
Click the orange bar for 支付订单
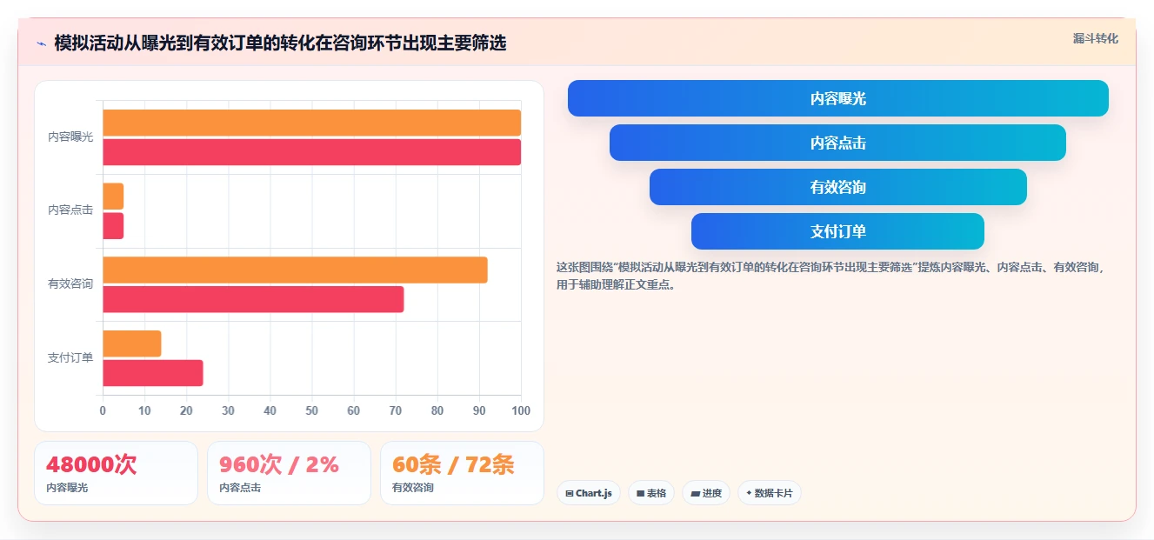pos(132,343)
